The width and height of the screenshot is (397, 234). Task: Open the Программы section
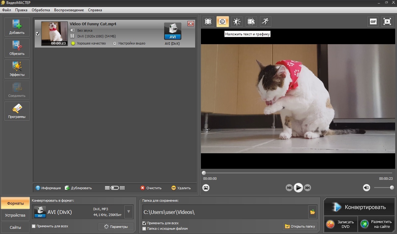tap(17, 111)
